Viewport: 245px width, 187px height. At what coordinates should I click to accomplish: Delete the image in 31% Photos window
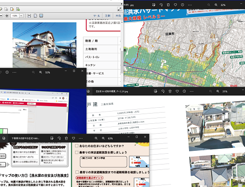pyautogui.click(x=170, y=91)
